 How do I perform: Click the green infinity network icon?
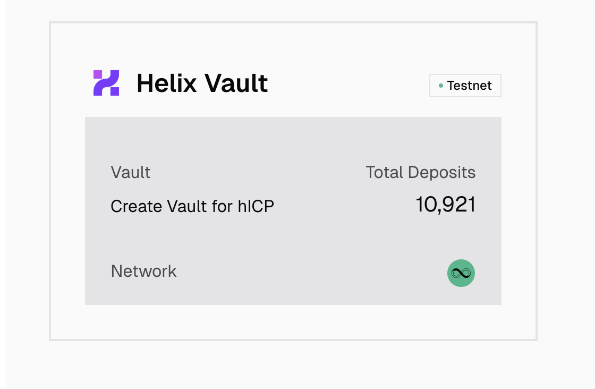[x=461, y=273]
